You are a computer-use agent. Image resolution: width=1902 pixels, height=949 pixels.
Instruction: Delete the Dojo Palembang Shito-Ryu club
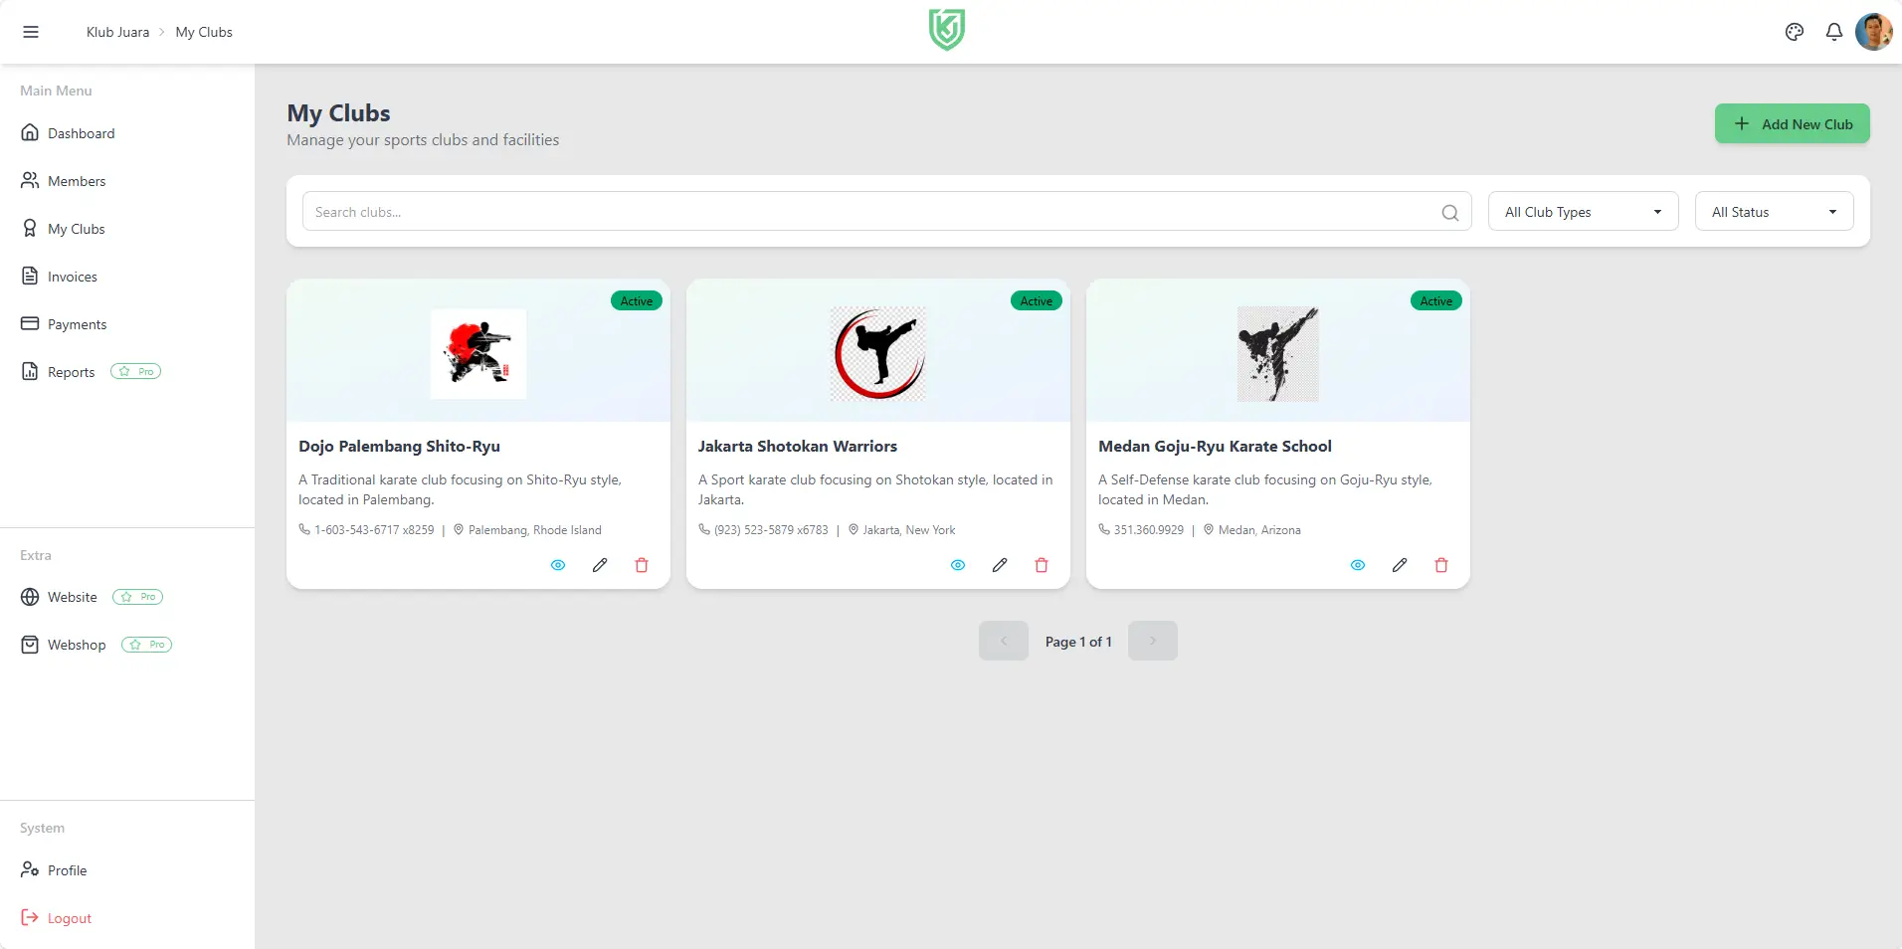[x=642, y=565]
